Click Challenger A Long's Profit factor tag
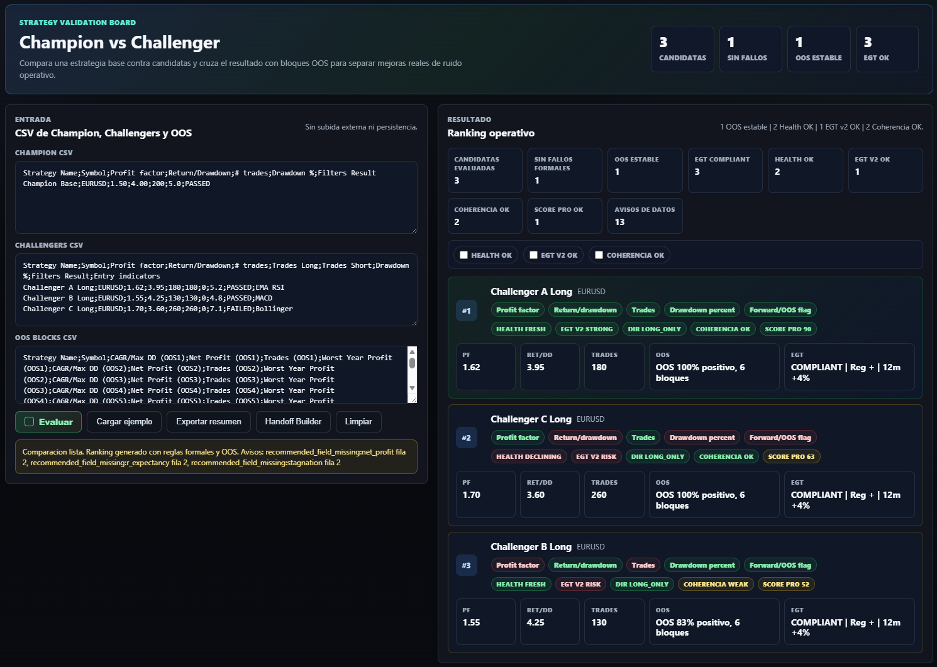Image resolution: width=937 pixels, height=667 pixels. pos(518,310)
